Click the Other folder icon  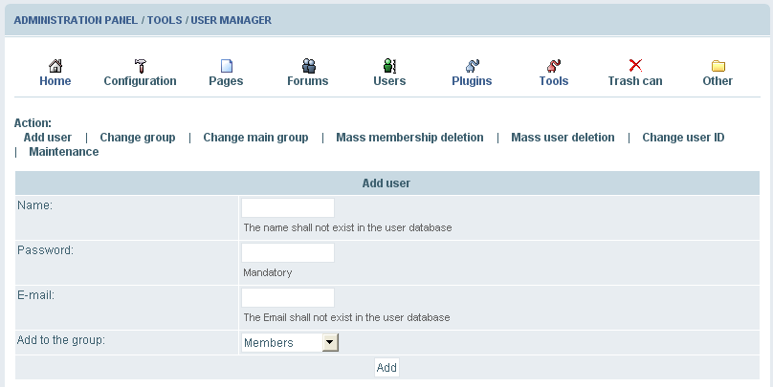[x=718, y=66]
